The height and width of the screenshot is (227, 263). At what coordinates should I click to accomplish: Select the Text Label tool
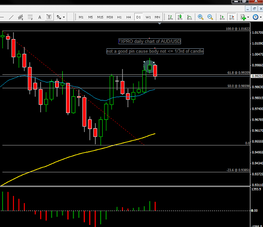tap(49, 17)
